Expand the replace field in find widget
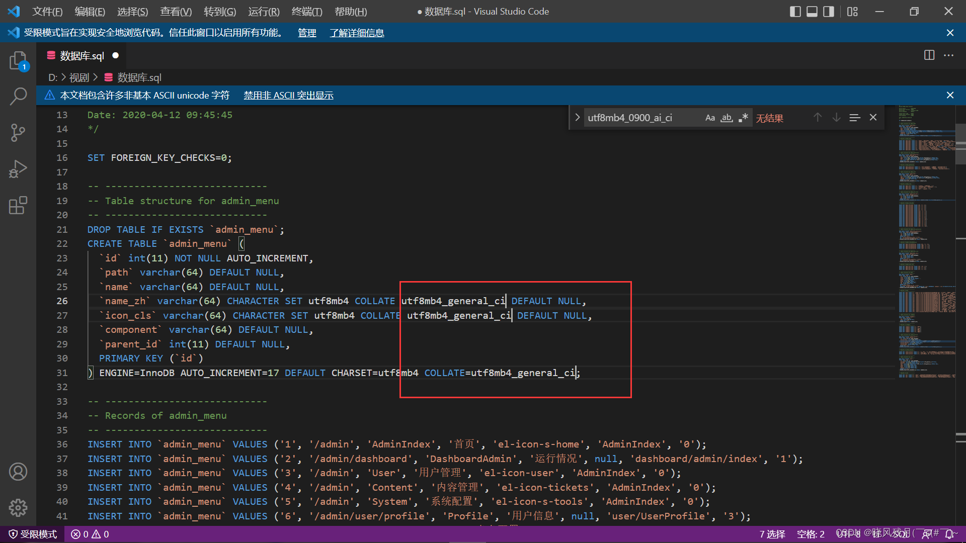Image resolution: width=966 pixels, height=543 pixels. [577, 118]
